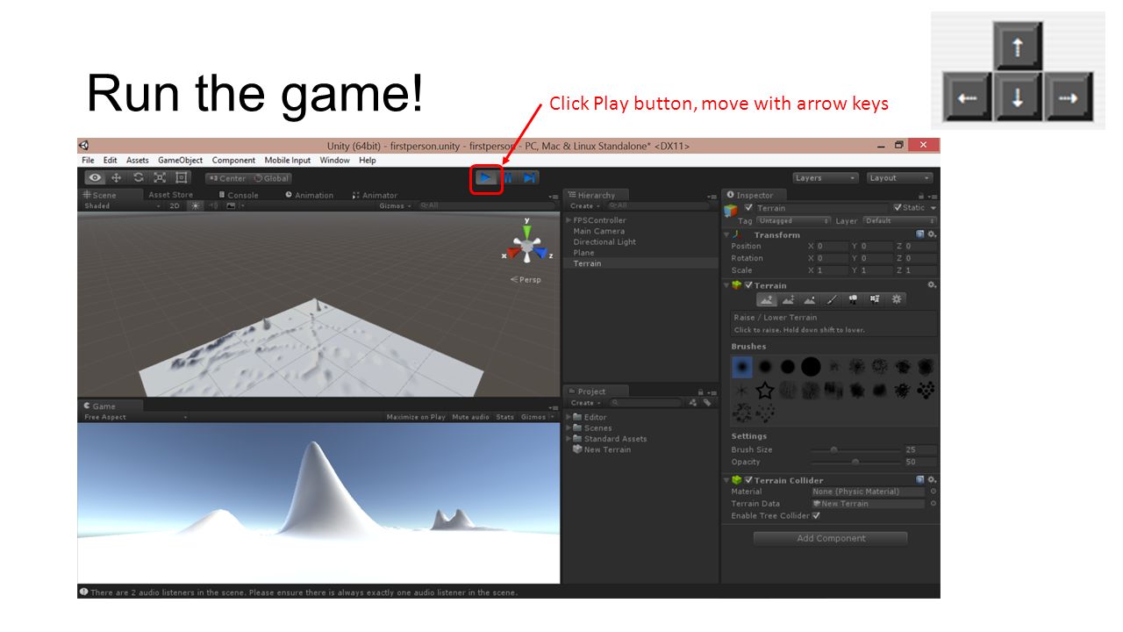Toggle the 2D scene view button
The height and width of the screenshot is (632, 1123).
(x=175, y=205)
